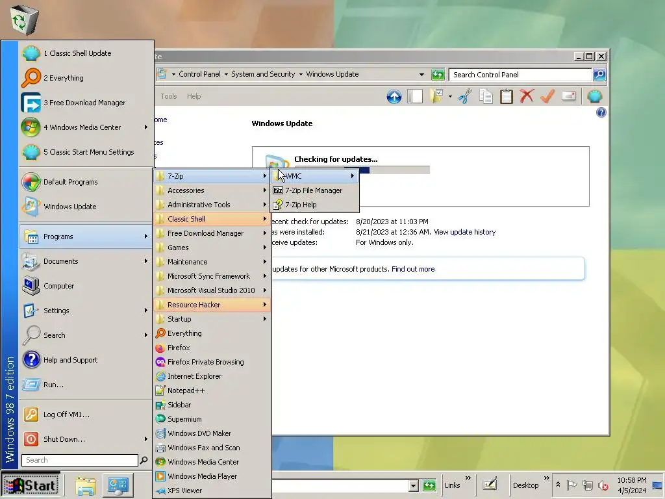Launch Firefox from the Programs list
The width and height of the screenshot is (665, 499).
(212, 348)
